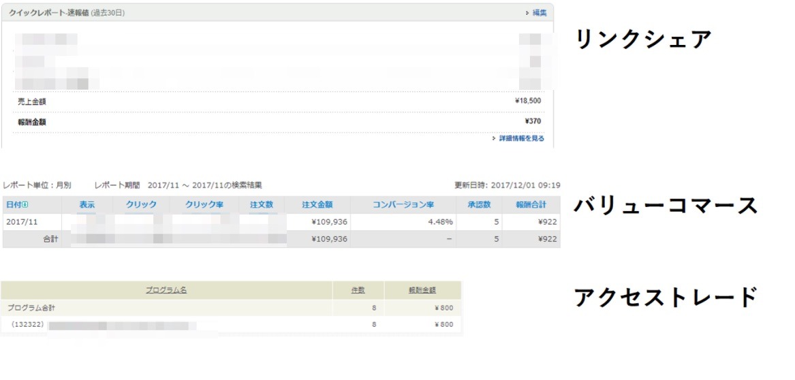Sort by the 表示 column header
Screen dimensions: 795x380
[87, 204]
